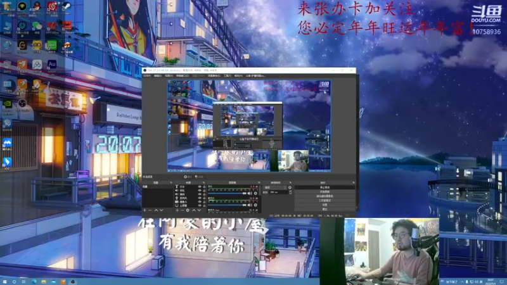Open 帮助(H) menu in OBS

(238, 76)
